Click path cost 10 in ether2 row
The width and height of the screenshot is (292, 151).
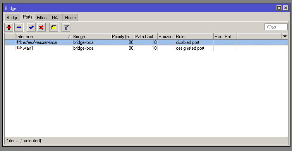(x=154, y=42)
